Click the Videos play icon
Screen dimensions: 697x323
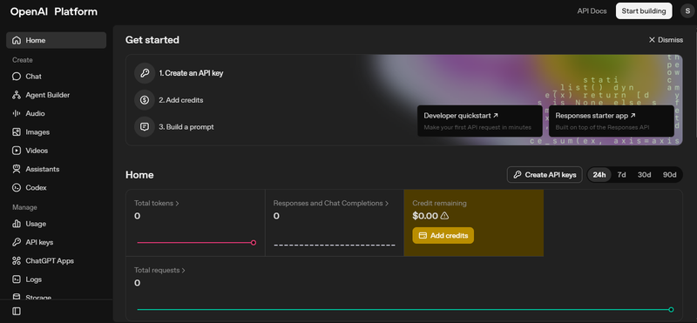point(17,151)
